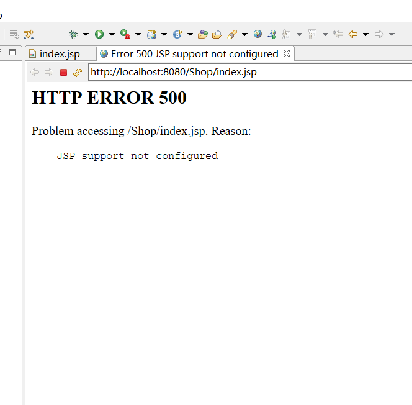
Task: Click the red Stop loading button
Action: tap(63, 72)
